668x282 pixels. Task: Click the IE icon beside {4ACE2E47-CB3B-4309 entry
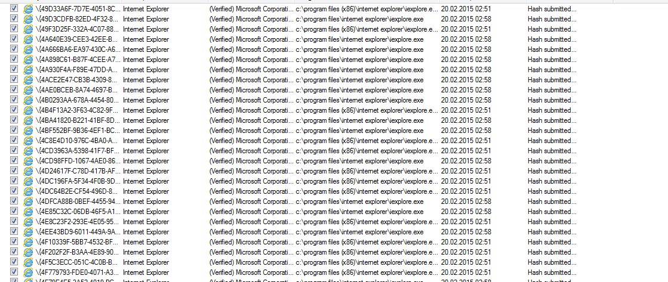(28, 80)
